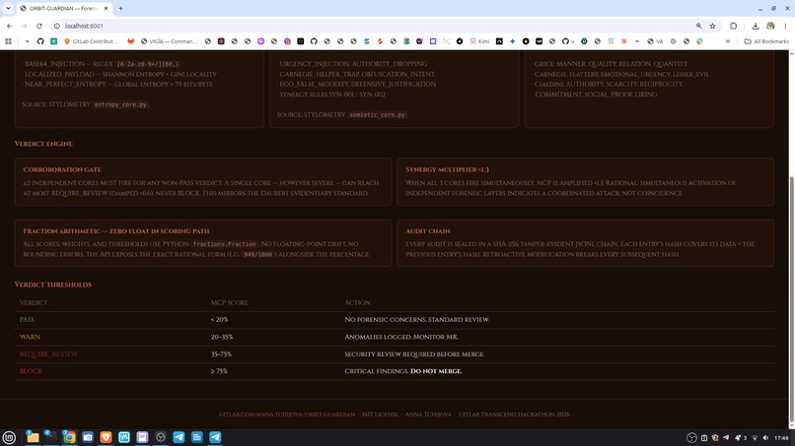This screenshot has height=446, width=795.
Task: Open the clock showing 17:46
Action: point(782,438)
